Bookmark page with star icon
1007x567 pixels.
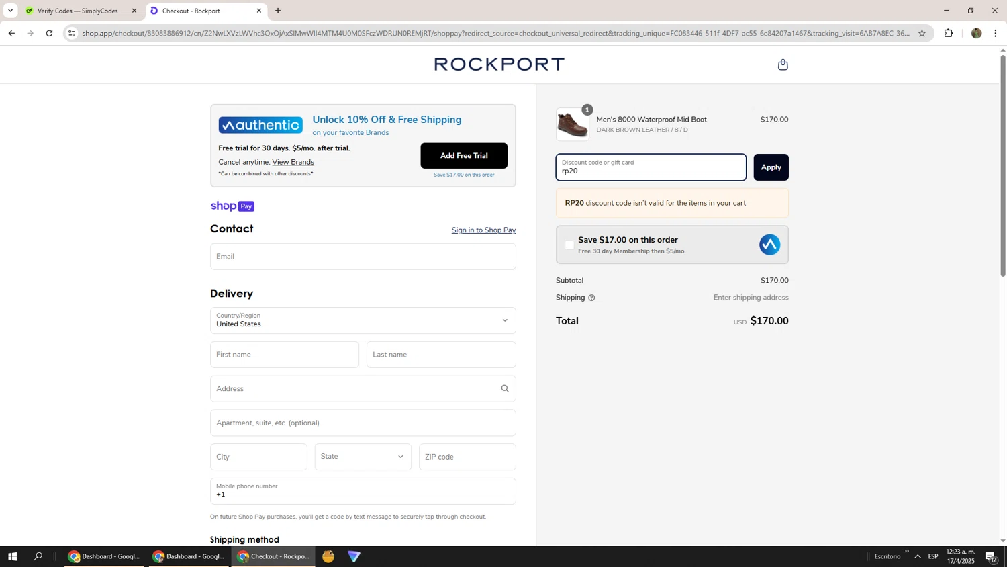(922, 33)
